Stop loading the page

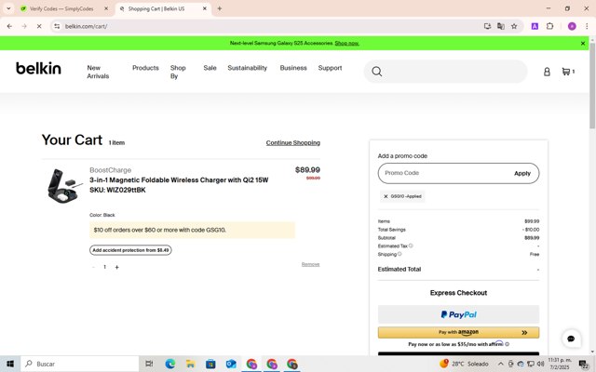[39, 26]
